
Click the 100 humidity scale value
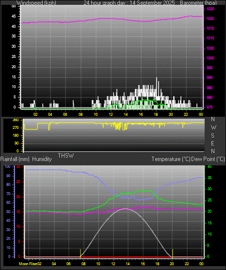[8, 166]
